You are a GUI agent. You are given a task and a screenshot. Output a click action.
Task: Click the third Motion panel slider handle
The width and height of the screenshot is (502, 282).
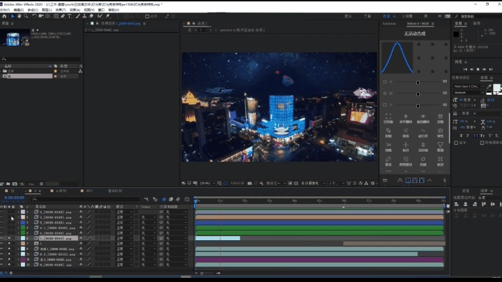[418, 106]
